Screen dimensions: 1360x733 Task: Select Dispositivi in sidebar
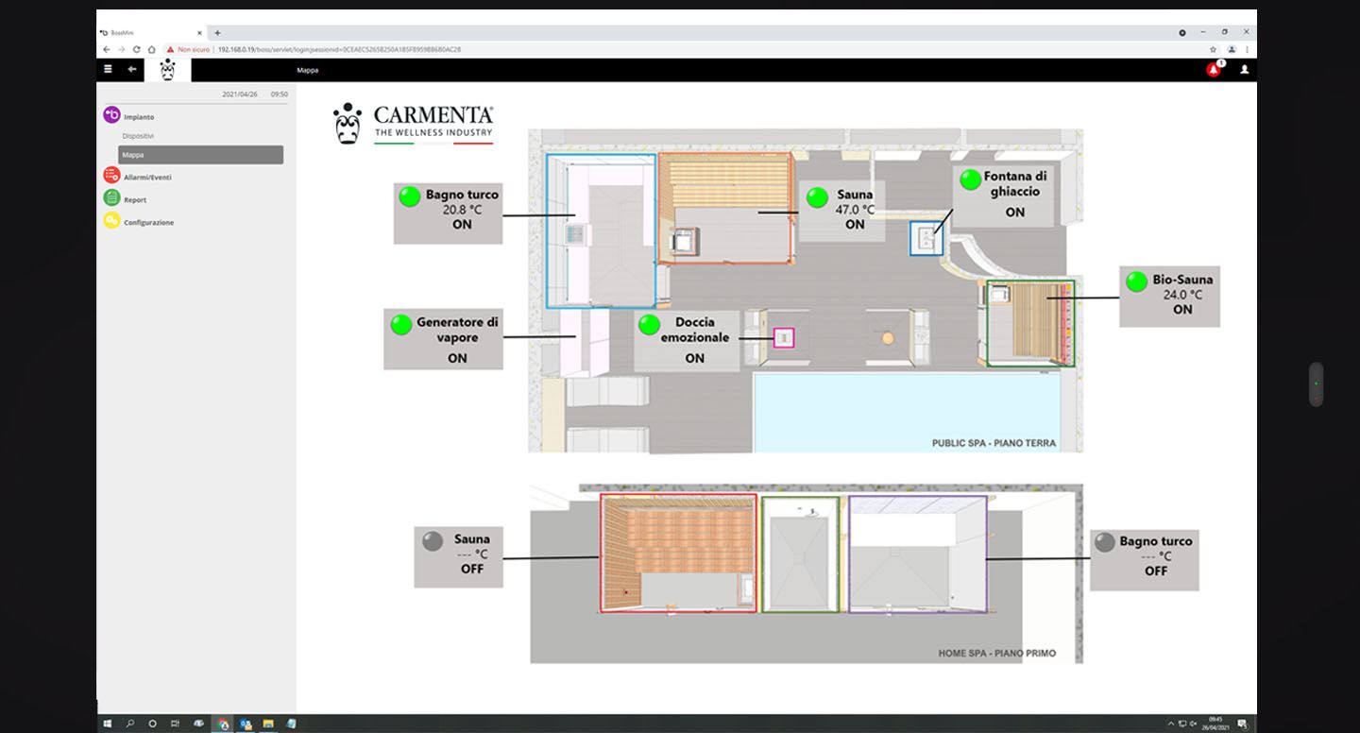[138, 136]
